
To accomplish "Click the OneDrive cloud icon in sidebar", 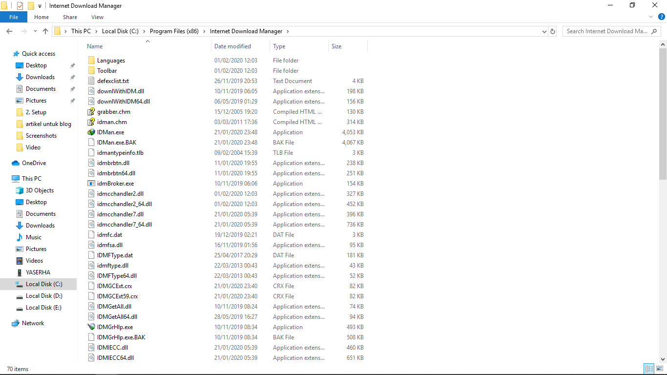I will pyautogui.click(x=15, y=163).
